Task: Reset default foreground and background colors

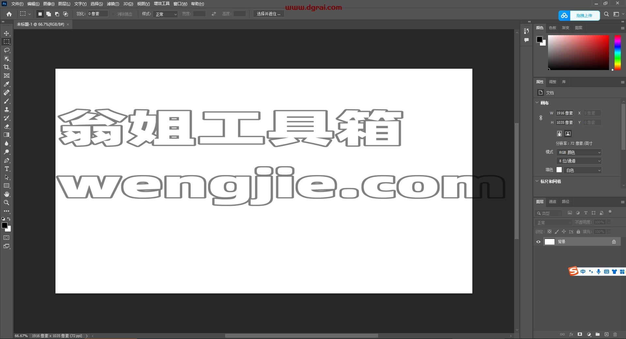Action: click(x=3, y=219)
